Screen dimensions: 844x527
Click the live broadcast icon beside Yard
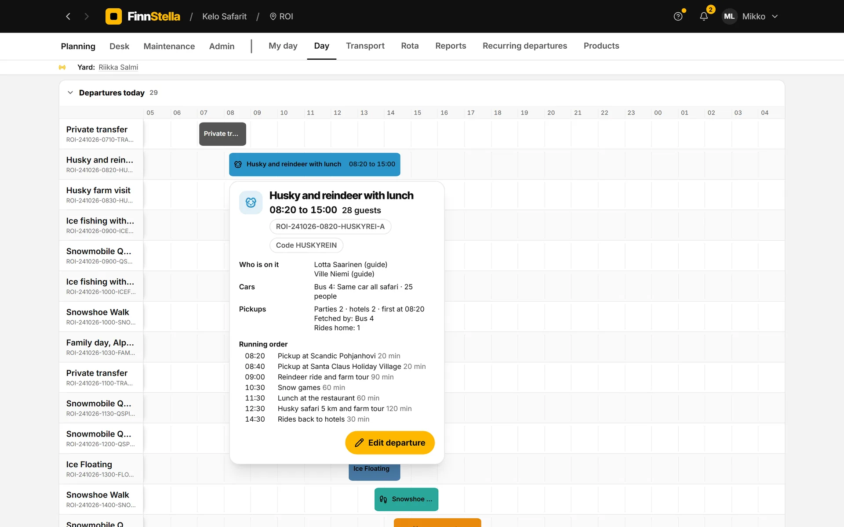coord(62,67)
